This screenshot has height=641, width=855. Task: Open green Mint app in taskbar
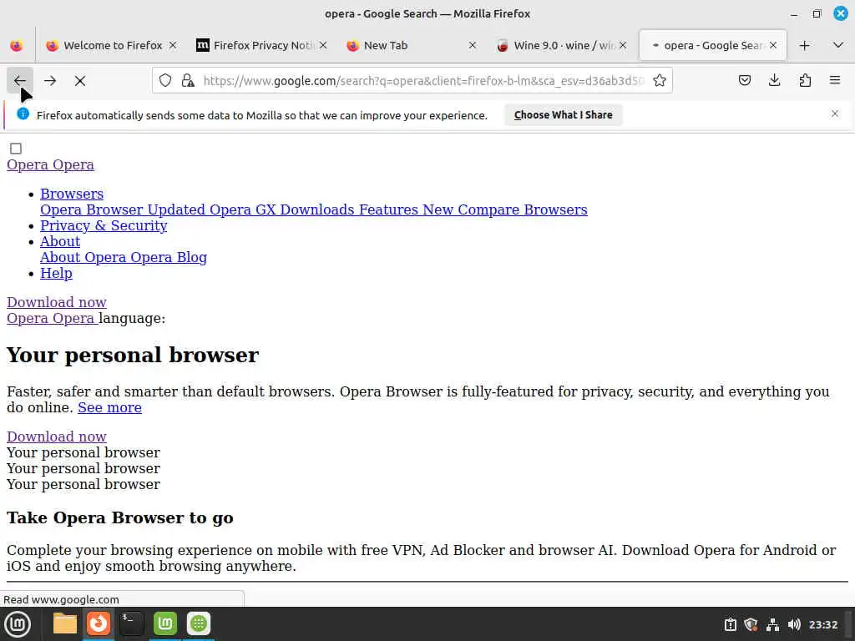click(165, 623)
